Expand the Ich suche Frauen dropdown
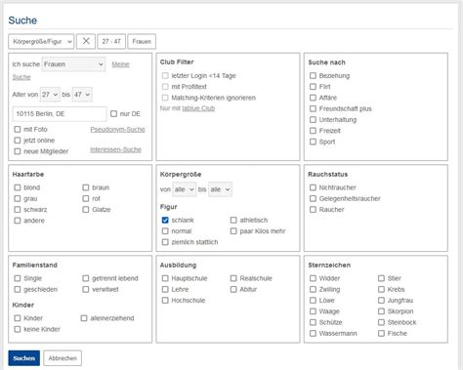Image resolution: width=463 pixels, height=370 pixels. [73, 64]
